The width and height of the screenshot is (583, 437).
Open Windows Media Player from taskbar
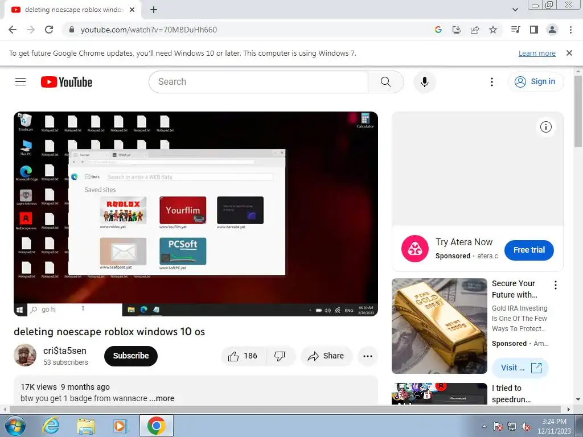coord(120,426)
